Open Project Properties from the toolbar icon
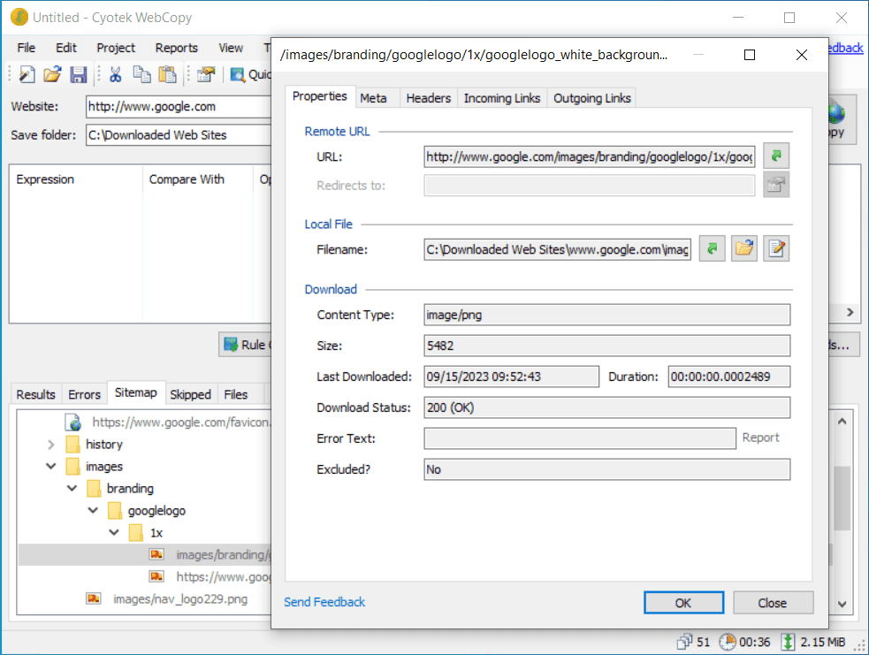Screen dimensions: 869x655 click(x=206, y=75)
